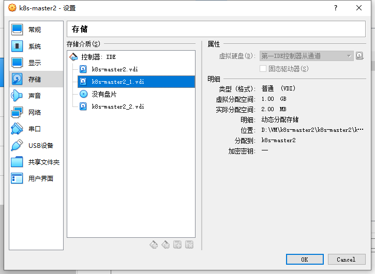
Task: Open the 串口 serial port icon
Action: [17, 129]
